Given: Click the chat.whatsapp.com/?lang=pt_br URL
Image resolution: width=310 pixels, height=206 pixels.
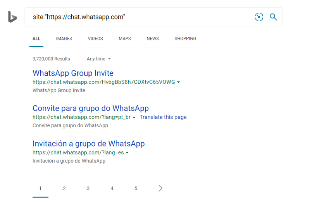Looking at the screenshot, I should 81,117.
